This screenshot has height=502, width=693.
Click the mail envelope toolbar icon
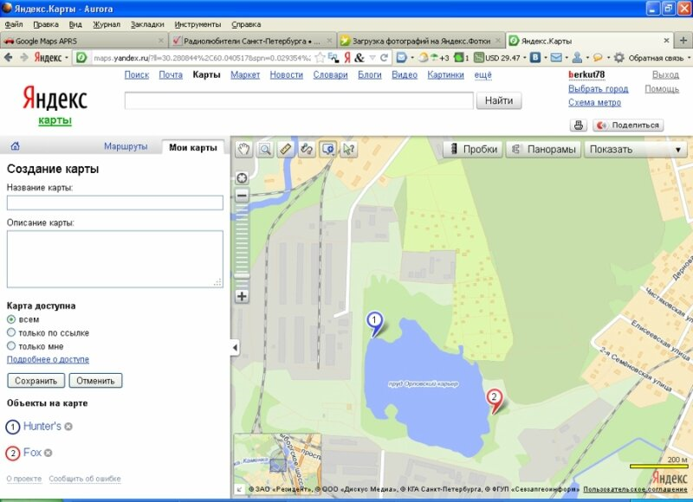coord(556,57)
